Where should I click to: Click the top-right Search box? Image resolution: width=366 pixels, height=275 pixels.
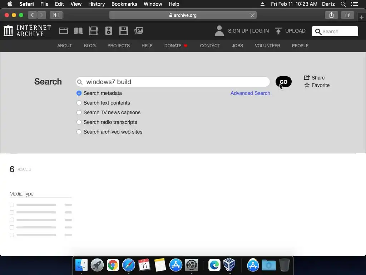coord(335,32)
